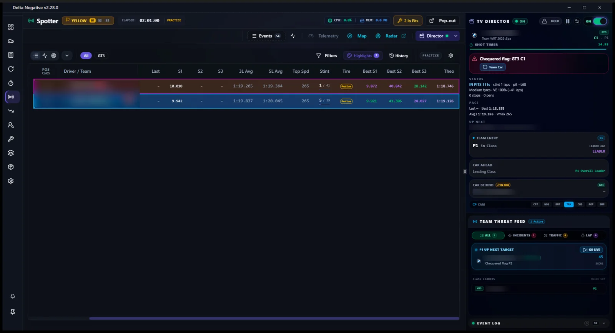This screenshot has height=333, width=615.
Task: Open the notifications bell icon
Action: tap(13, 296)
